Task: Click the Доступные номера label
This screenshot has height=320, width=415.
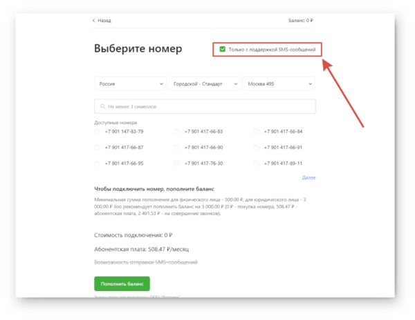Action: click(116, 123)
